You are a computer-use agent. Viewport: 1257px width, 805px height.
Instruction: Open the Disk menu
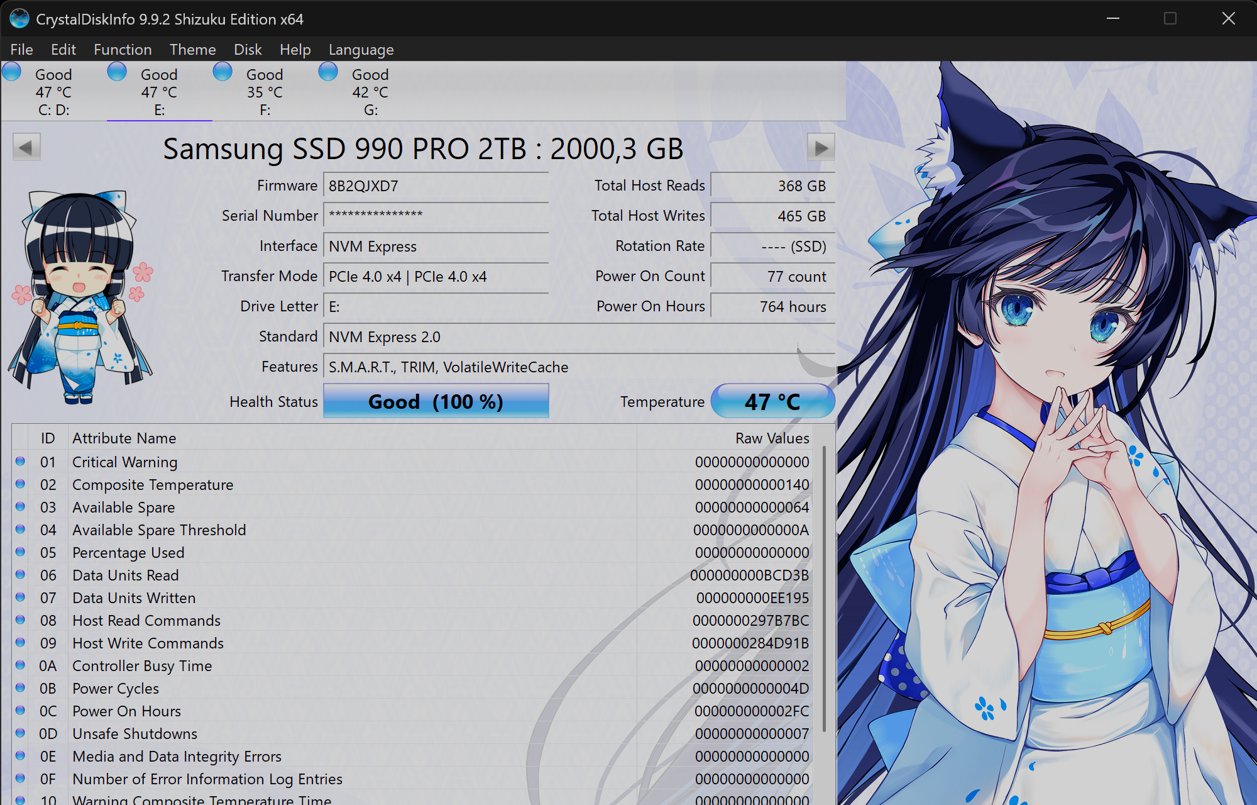pyautogui.click(x=248, y=50)
